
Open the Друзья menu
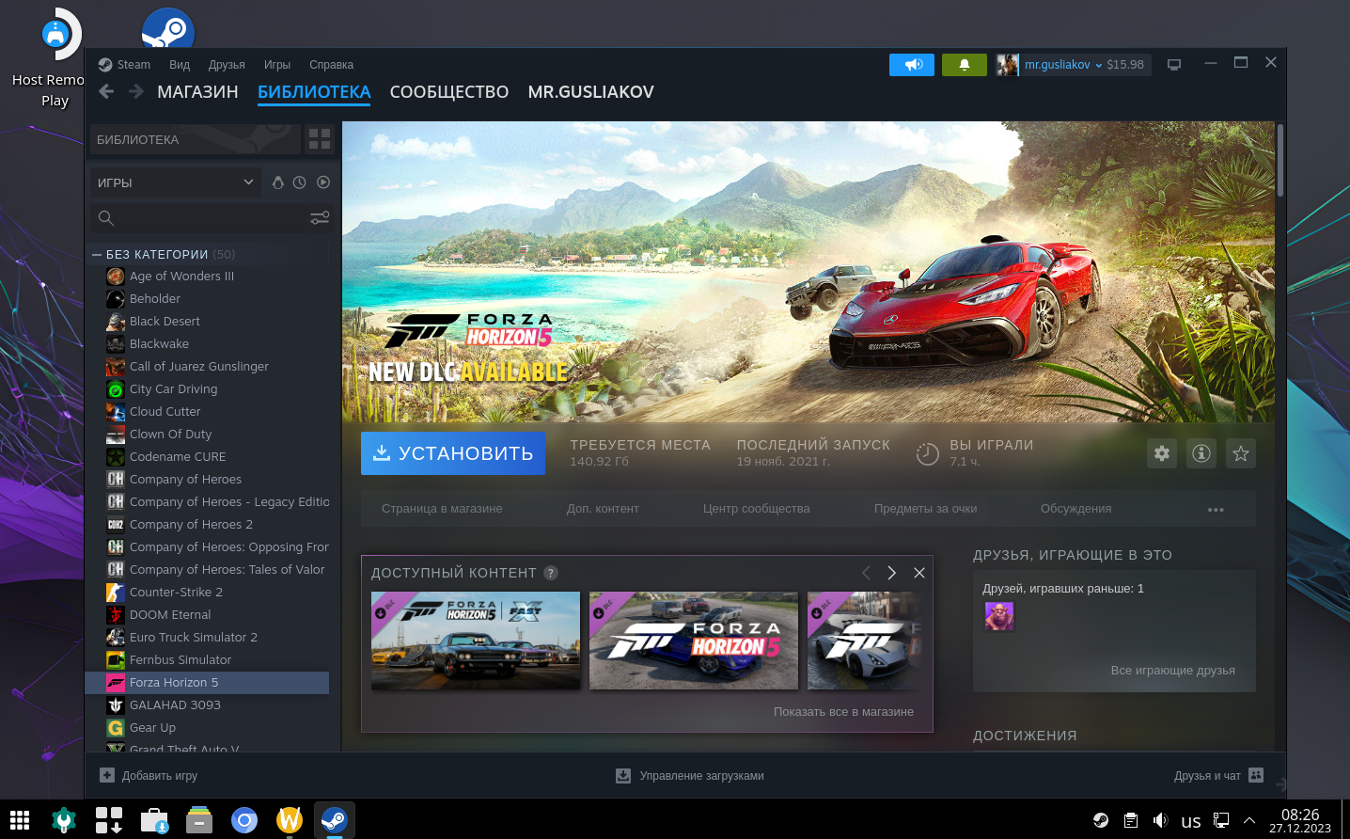tap(227, 65)
